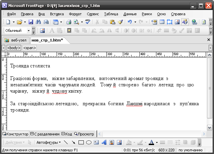Click the Save icon in the toolbar
The width and height of the screenshot is (214, 154).
(x=31, y=22)
